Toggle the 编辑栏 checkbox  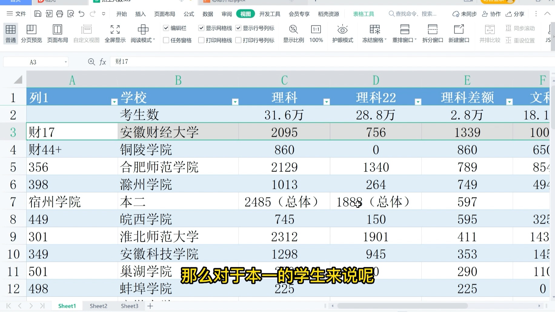coord(166,28)
